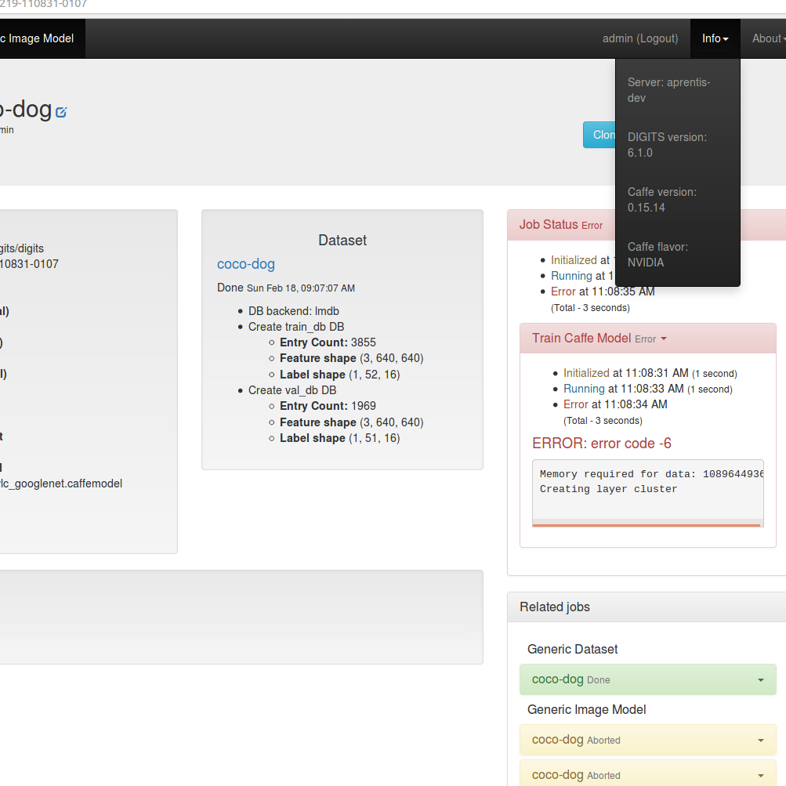Open the coco-dog dataset link
The width and height of the screenshot is (786, 786).
pos(245,264)
